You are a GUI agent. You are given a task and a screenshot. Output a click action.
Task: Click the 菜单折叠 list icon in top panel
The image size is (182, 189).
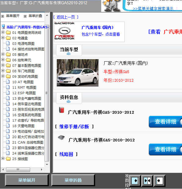[x=25, y=16]
